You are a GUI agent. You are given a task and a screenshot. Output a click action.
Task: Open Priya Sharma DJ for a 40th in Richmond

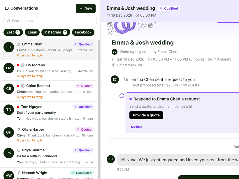(x=48, y=156)
